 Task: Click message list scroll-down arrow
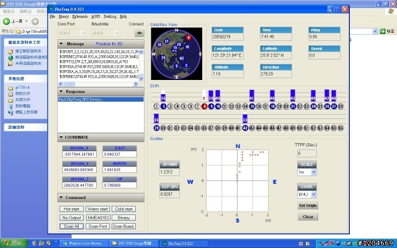click(x=141, y=79)
